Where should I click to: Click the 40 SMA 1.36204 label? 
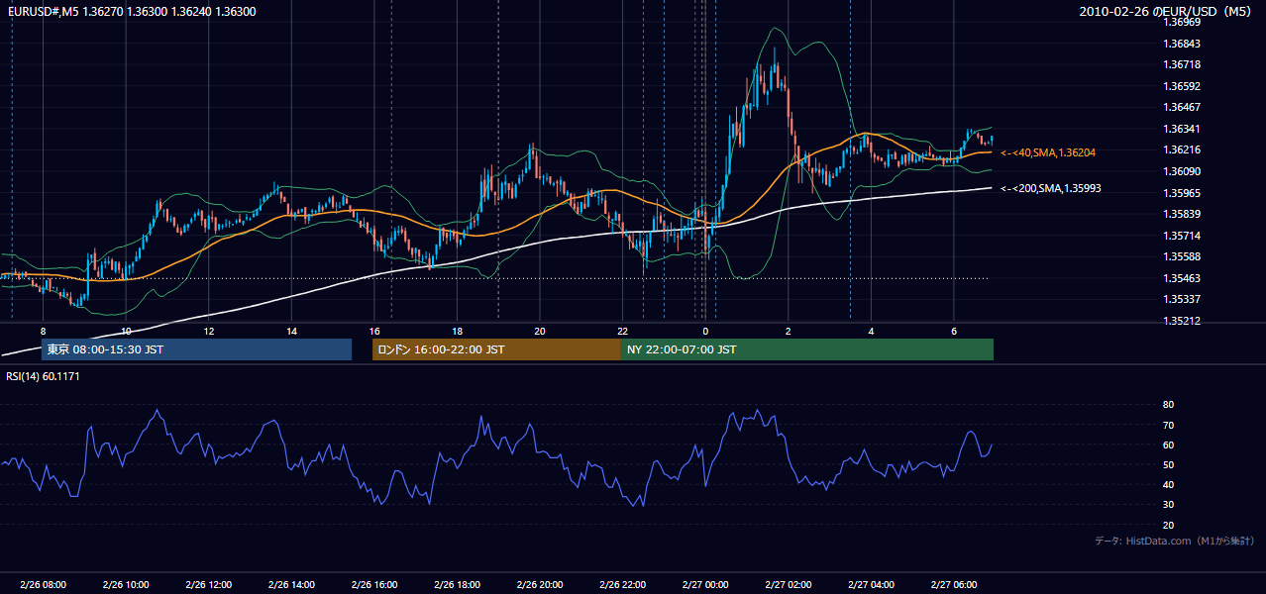tap(1048, 152)
